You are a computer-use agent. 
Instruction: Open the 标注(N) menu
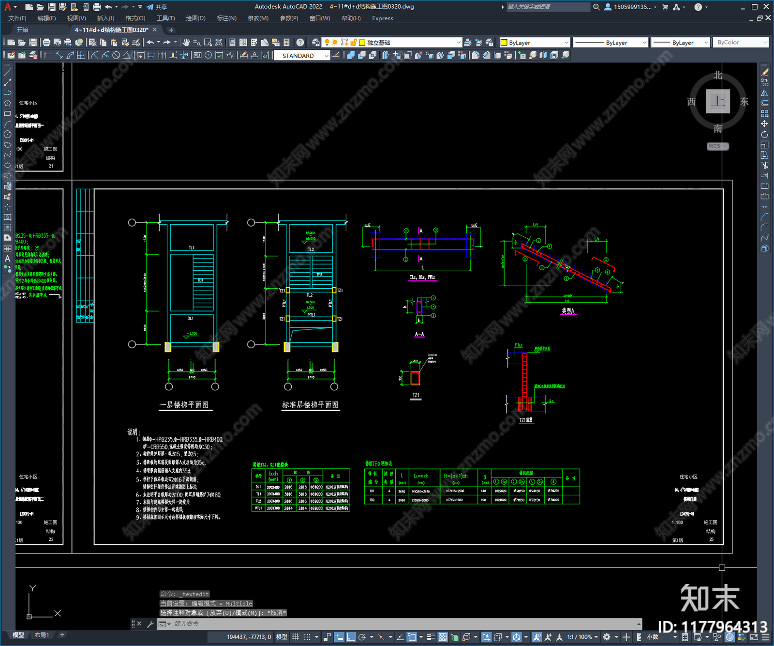(x=226, y=18)
